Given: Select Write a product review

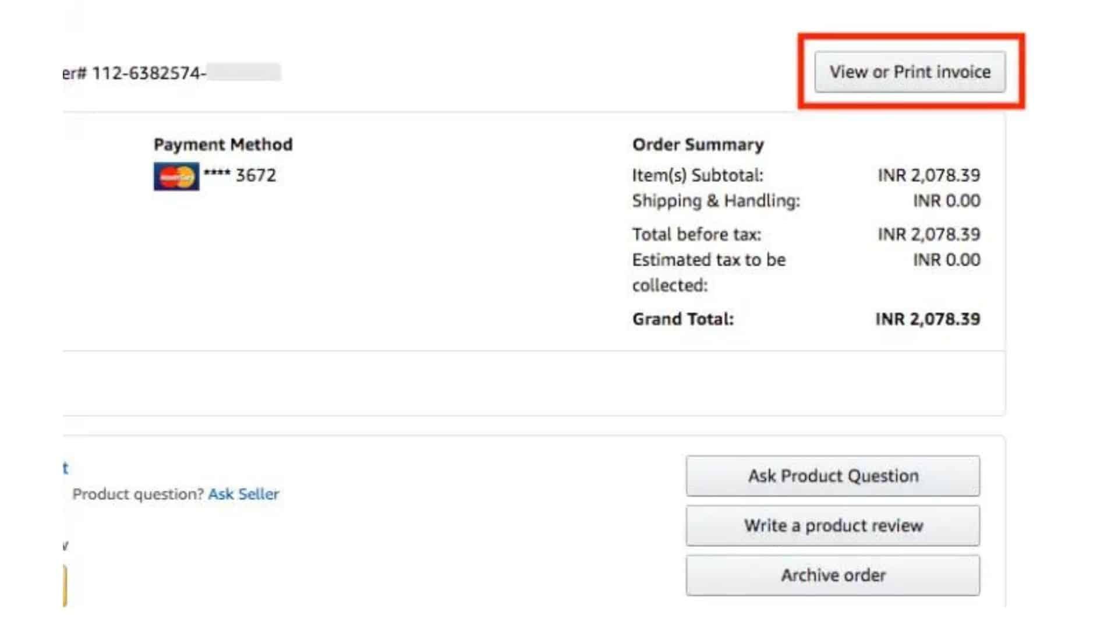Looking at the screenshot, I should point(833,525).
